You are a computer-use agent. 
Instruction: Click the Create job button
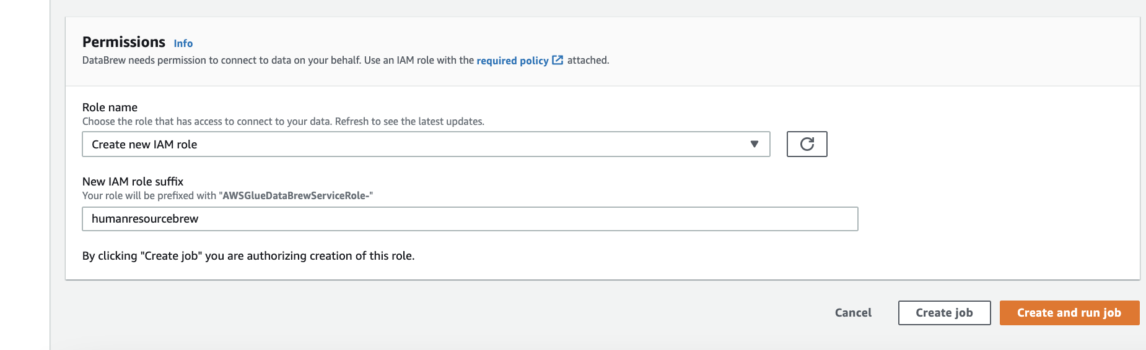click(x=944, y=313)
